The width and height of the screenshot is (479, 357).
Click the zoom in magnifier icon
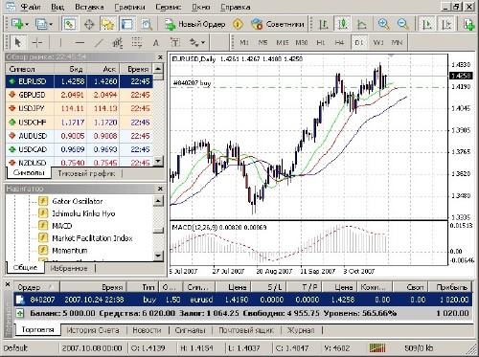[383, 24]
